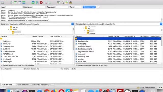Select the highlighted parent directory row
Image resolution: width=163 pixels, height=92 pixels.
[118, 39]
